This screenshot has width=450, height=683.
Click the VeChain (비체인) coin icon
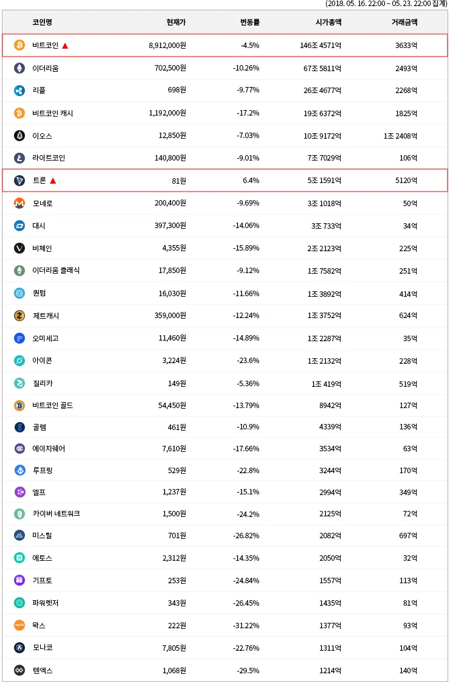19,248
